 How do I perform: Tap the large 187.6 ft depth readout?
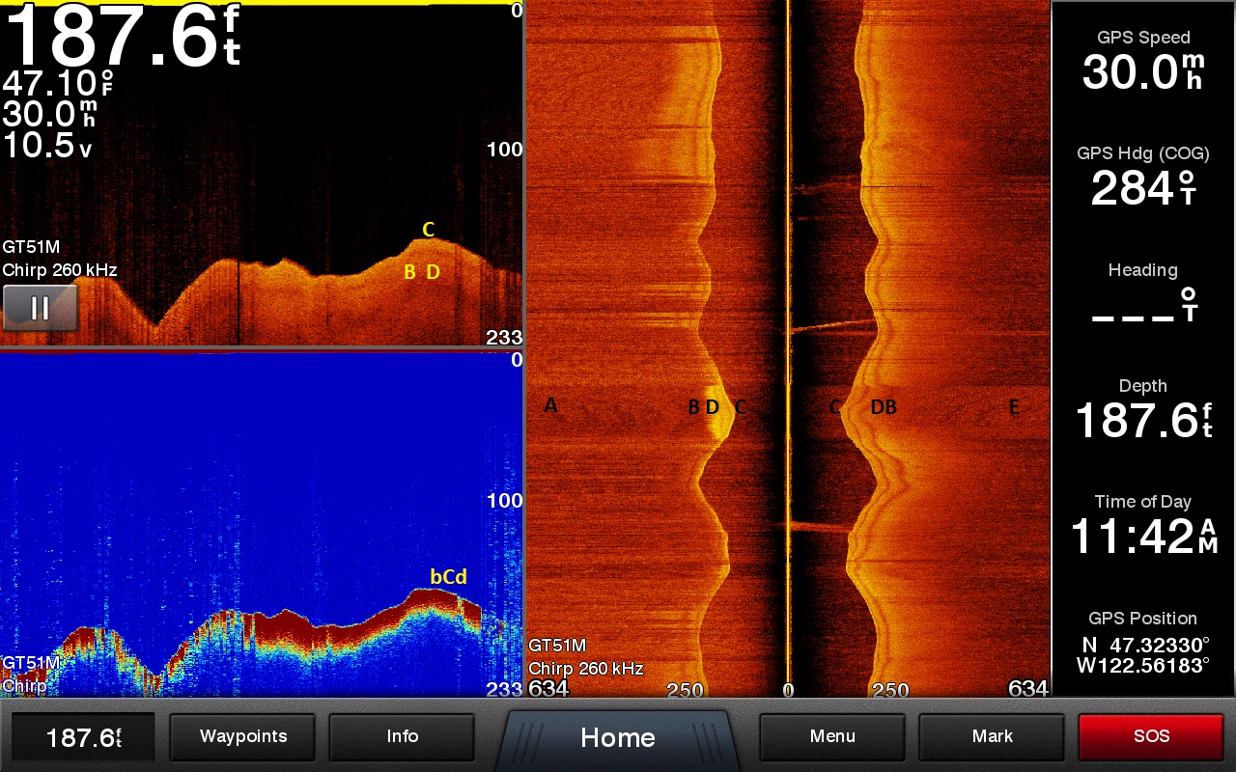tap(121, 37)
